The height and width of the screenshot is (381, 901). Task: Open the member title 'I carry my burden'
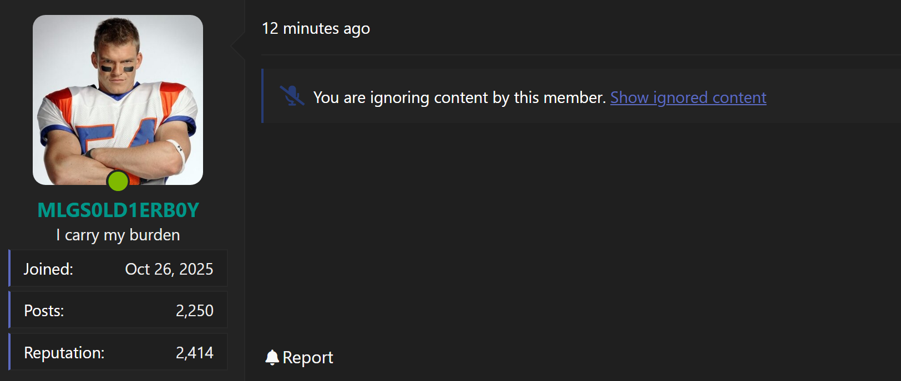pos(118,234)
